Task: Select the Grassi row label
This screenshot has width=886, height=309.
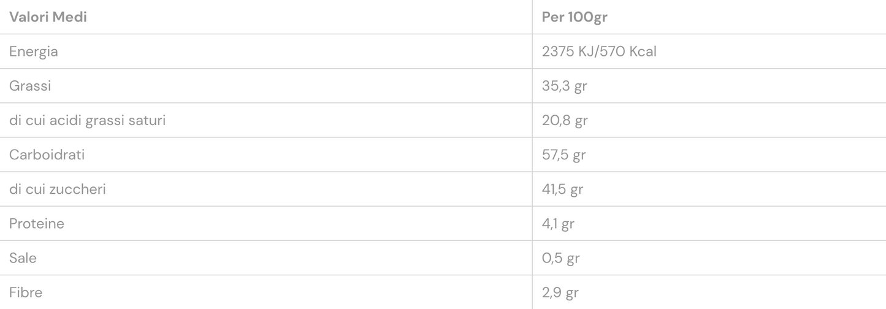Action: tap(30, 86)
